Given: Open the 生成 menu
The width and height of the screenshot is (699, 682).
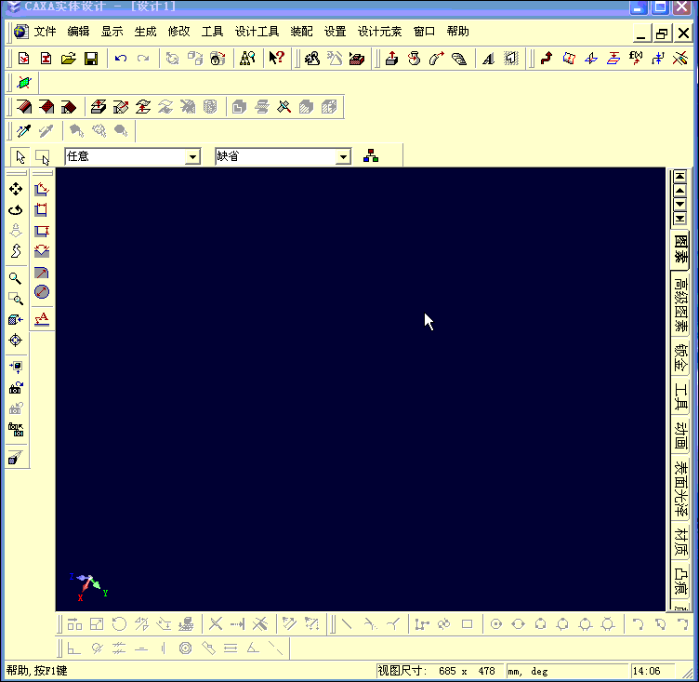Looking at the screenshot, I should tap(145, 32).
